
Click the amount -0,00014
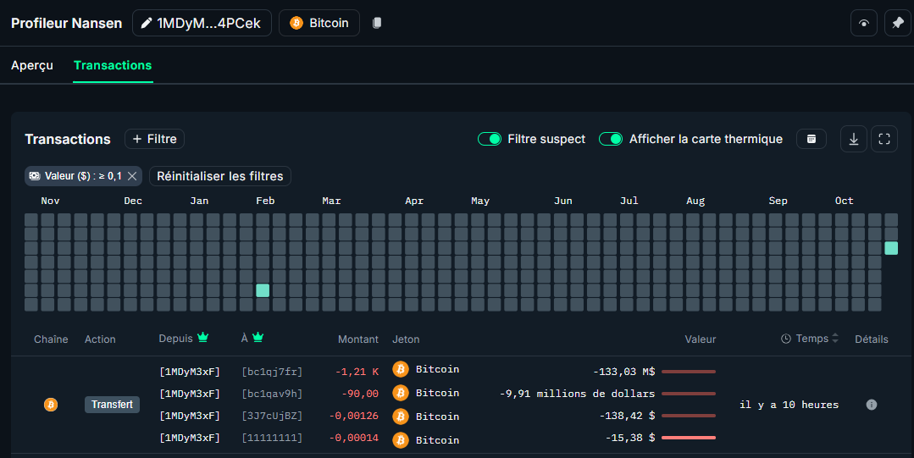point(354,437)
